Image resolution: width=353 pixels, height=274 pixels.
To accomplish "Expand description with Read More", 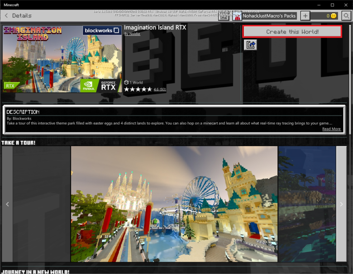I will coord(331,129).
